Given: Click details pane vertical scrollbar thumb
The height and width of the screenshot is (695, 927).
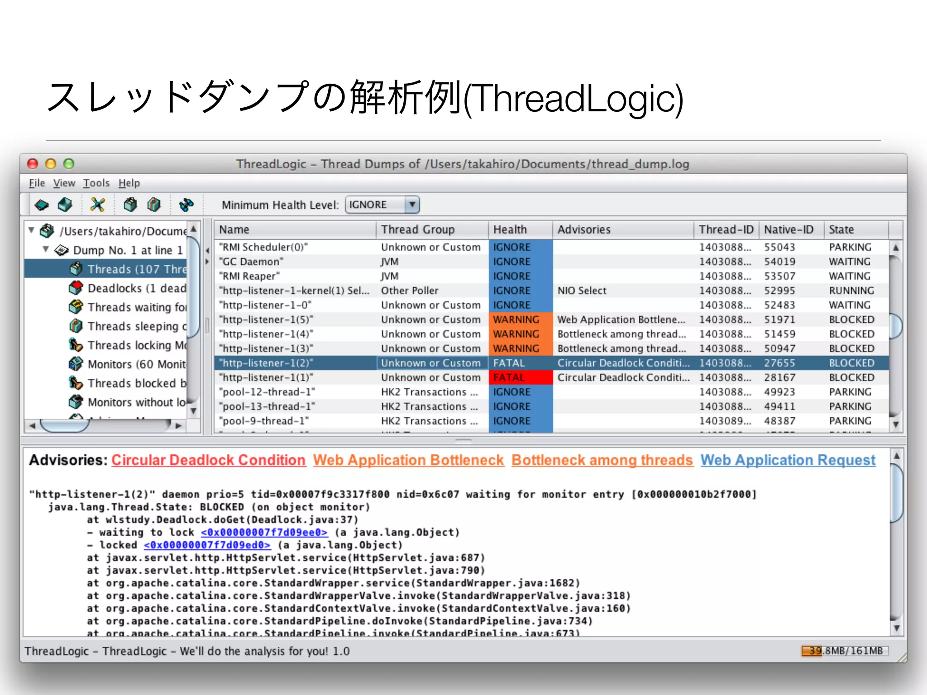Looking at the screenshot, I should click(896, 493).
